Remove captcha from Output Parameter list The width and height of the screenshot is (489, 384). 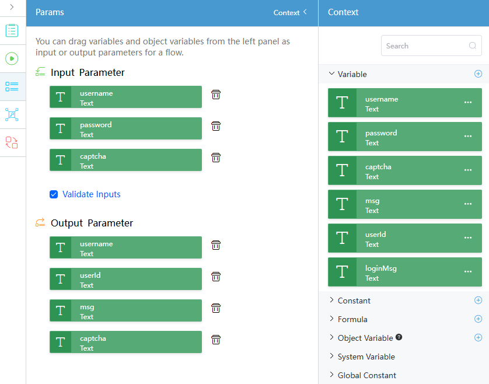pos(216,340)
